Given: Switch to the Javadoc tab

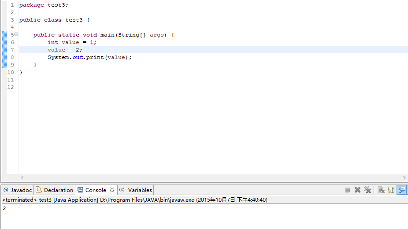Looking at the screenshot, I should [18, 190].
